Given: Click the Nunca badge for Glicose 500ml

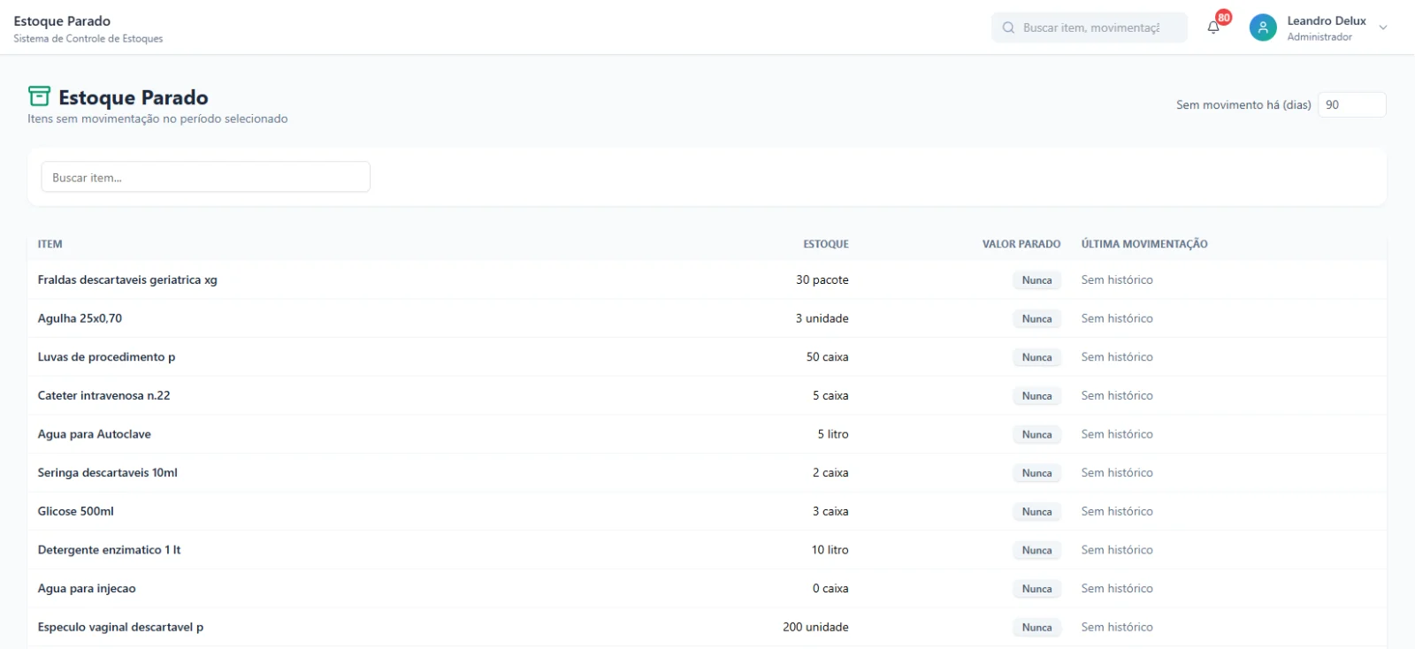Looking at the screenshot, I should click(x=1036, y=511).
